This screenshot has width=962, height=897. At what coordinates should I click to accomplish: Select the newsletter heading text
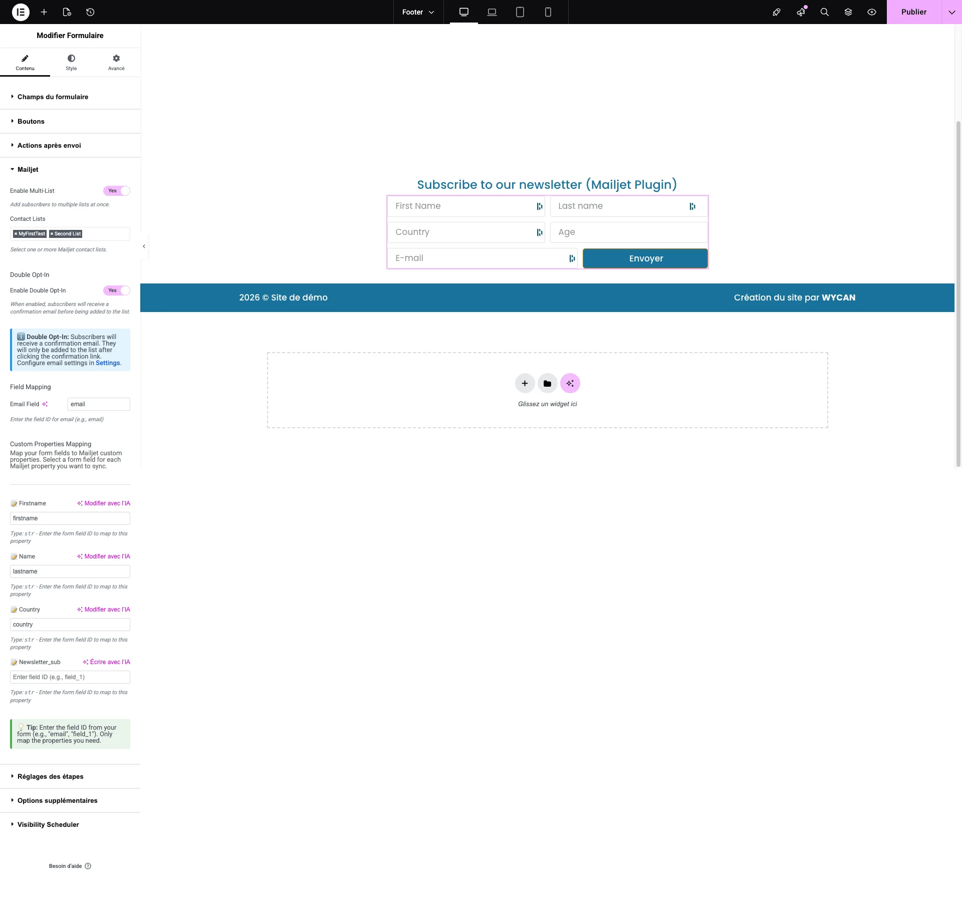click(547, 184)
